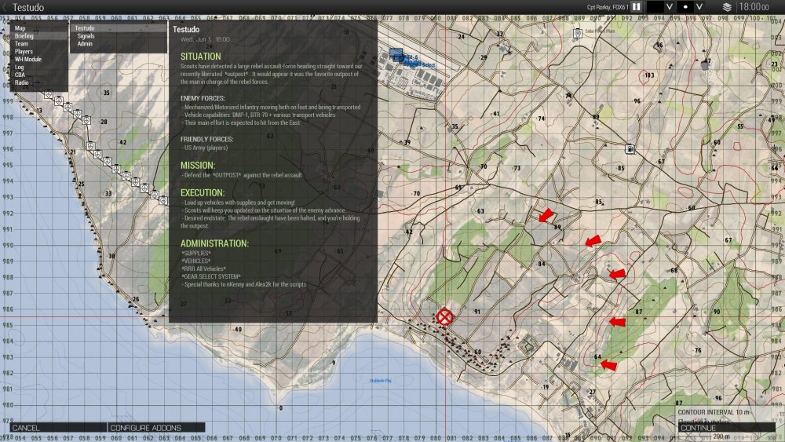Viewport: 785px width, 442px height.
Task: Select the marker color swatch box
Action: (655, 7)
